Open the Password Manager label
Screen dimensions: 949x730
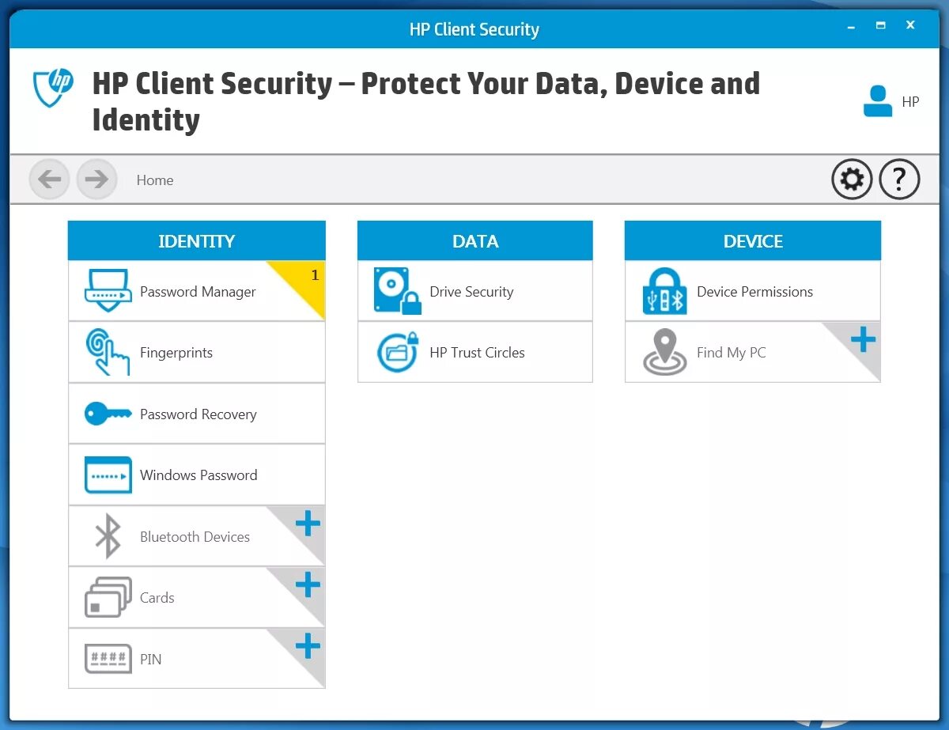[198, 292]
